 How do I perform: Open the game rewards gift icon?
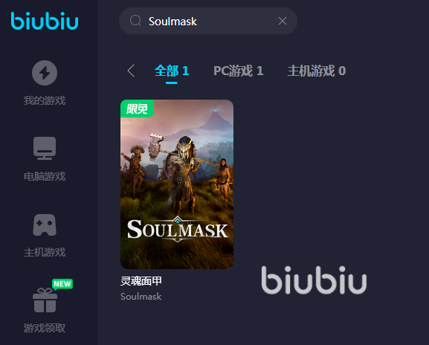click(45, 300)
